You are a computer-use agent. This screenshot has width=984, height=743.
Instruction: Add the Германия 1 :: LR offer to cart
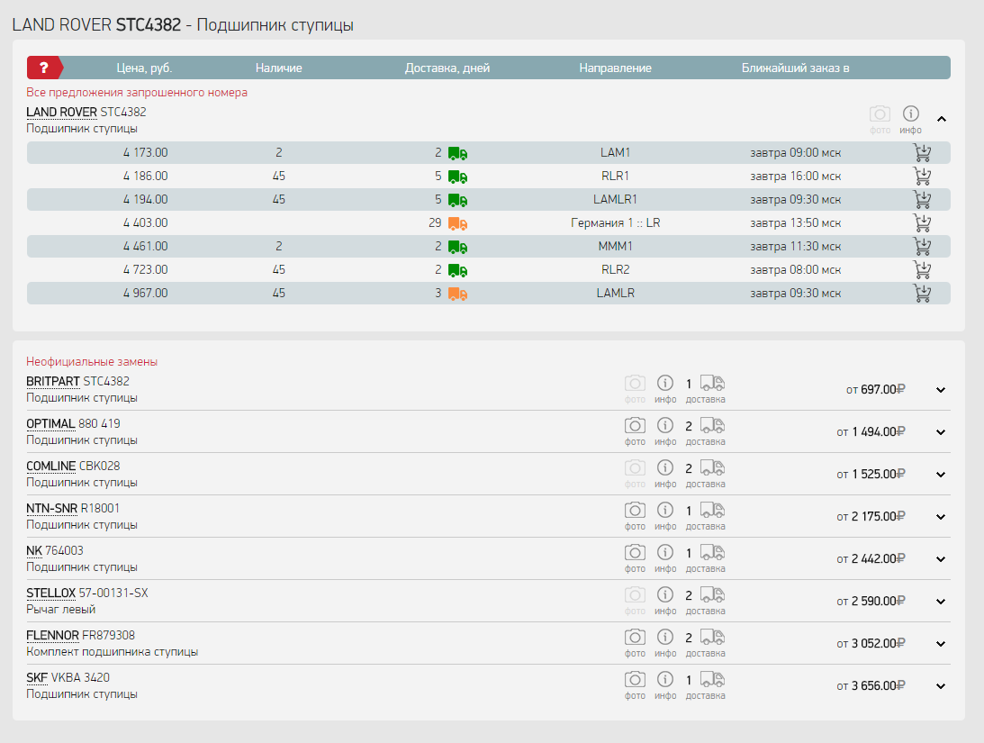click(x=921, y=223)
